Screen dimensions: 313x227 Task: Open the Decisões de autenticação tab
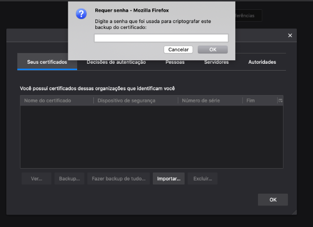[x=116, y=62]
